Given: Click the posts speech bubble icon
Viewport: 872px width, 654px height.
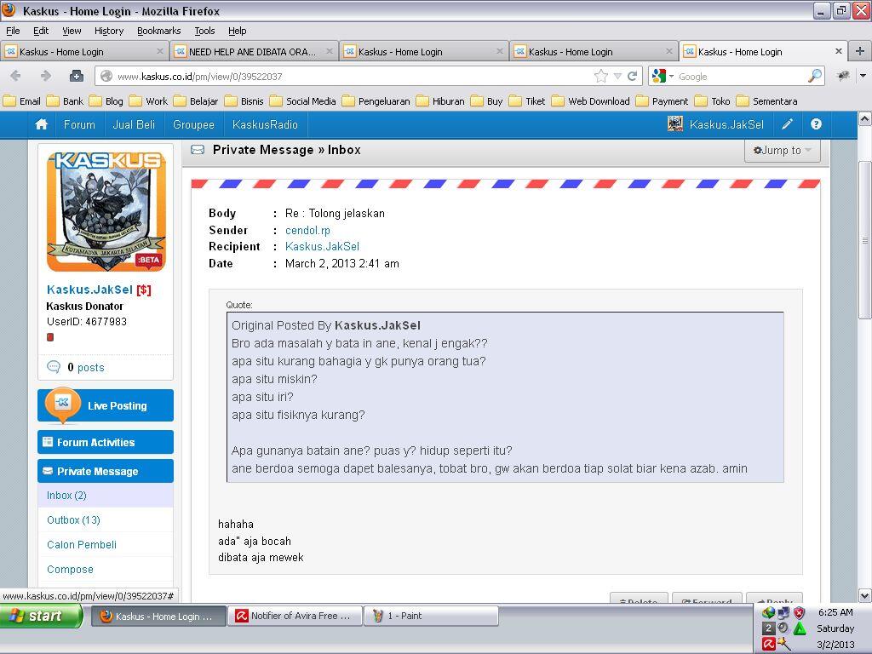Looking at the screenshot, I should [x=54, y=367].
